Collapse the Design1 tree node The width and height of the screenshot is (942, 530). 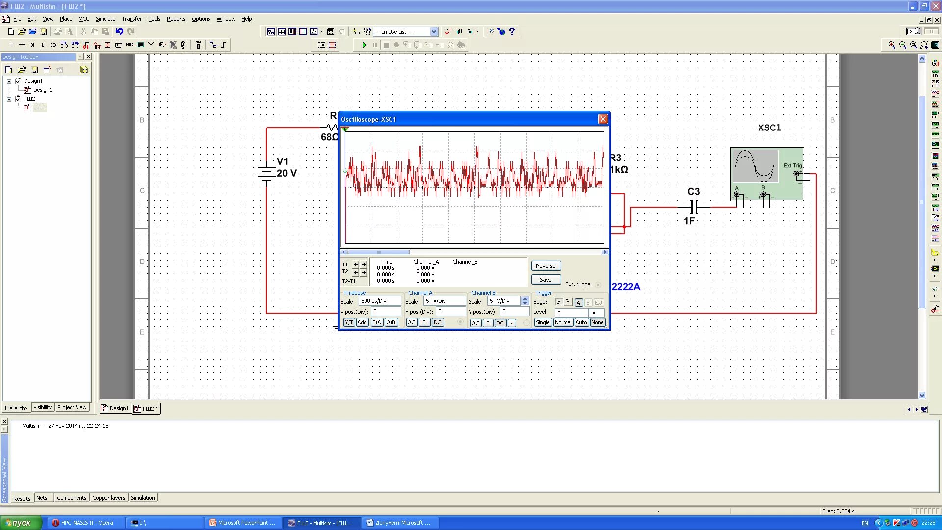point(9,81)
